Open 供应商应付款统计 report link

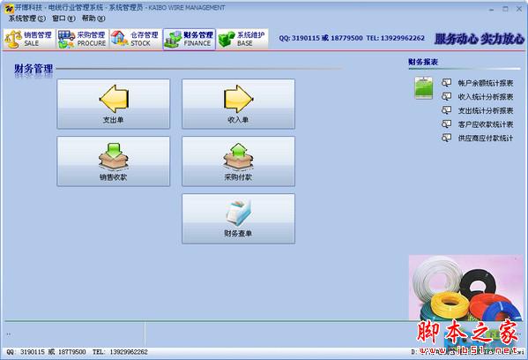point(485,138)
